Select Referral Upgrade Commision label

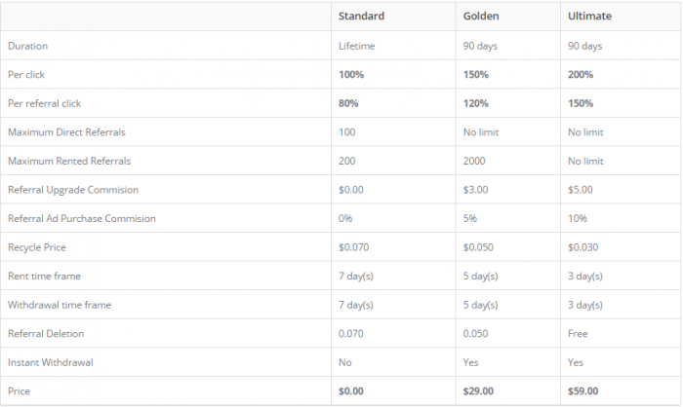coord(73,190)
